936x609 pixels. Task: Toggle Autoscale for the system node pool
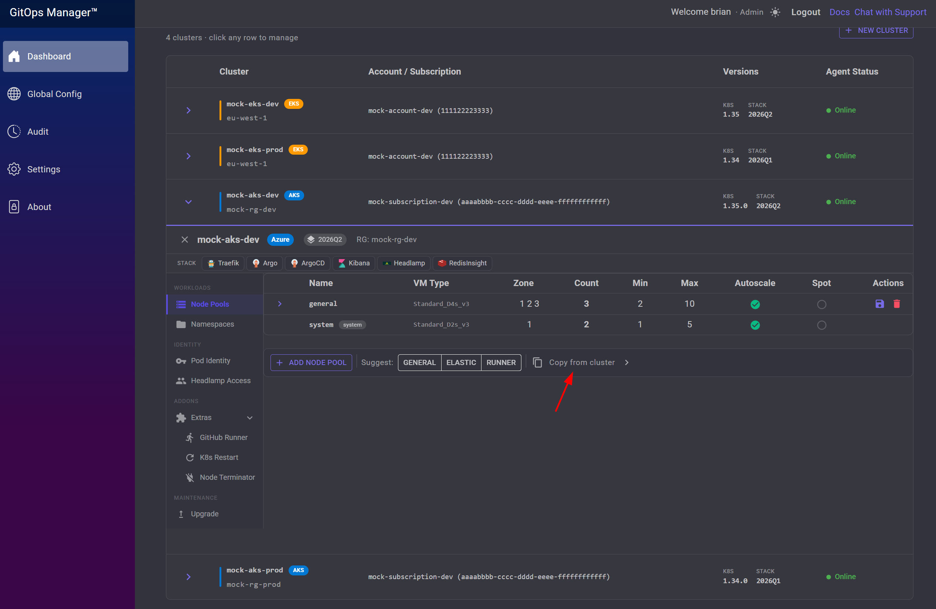[755, 325]
